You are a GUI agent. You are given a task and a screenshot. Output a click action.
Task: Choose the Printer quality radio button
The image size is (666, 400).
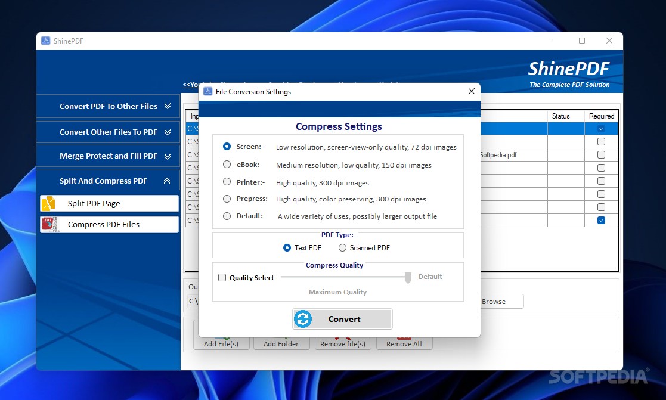click(227, 182)
